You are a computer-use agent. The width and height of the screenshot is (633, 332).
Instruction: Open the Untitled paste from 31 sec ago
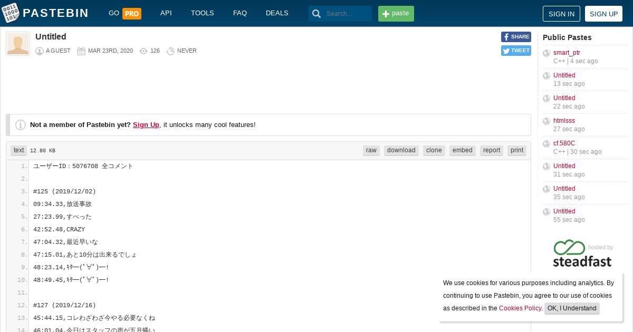point(564,166)
